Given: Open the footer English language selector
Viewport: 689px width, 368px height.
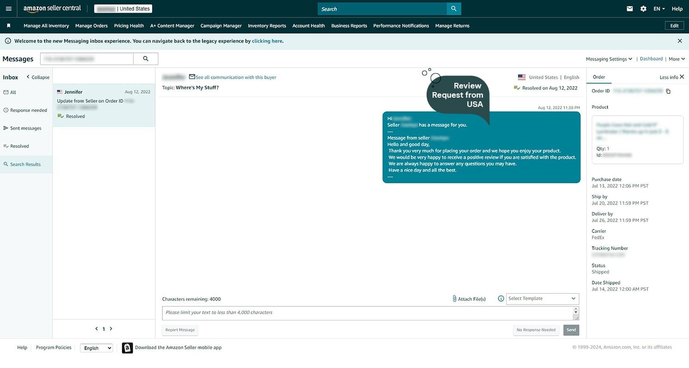Looking at the screenshot, I should coord(96,348).
